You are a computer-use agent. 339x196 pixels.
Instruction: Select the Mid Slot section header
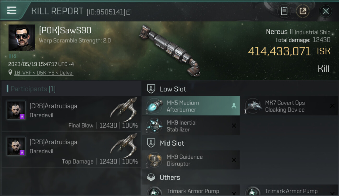pos(191,143)
